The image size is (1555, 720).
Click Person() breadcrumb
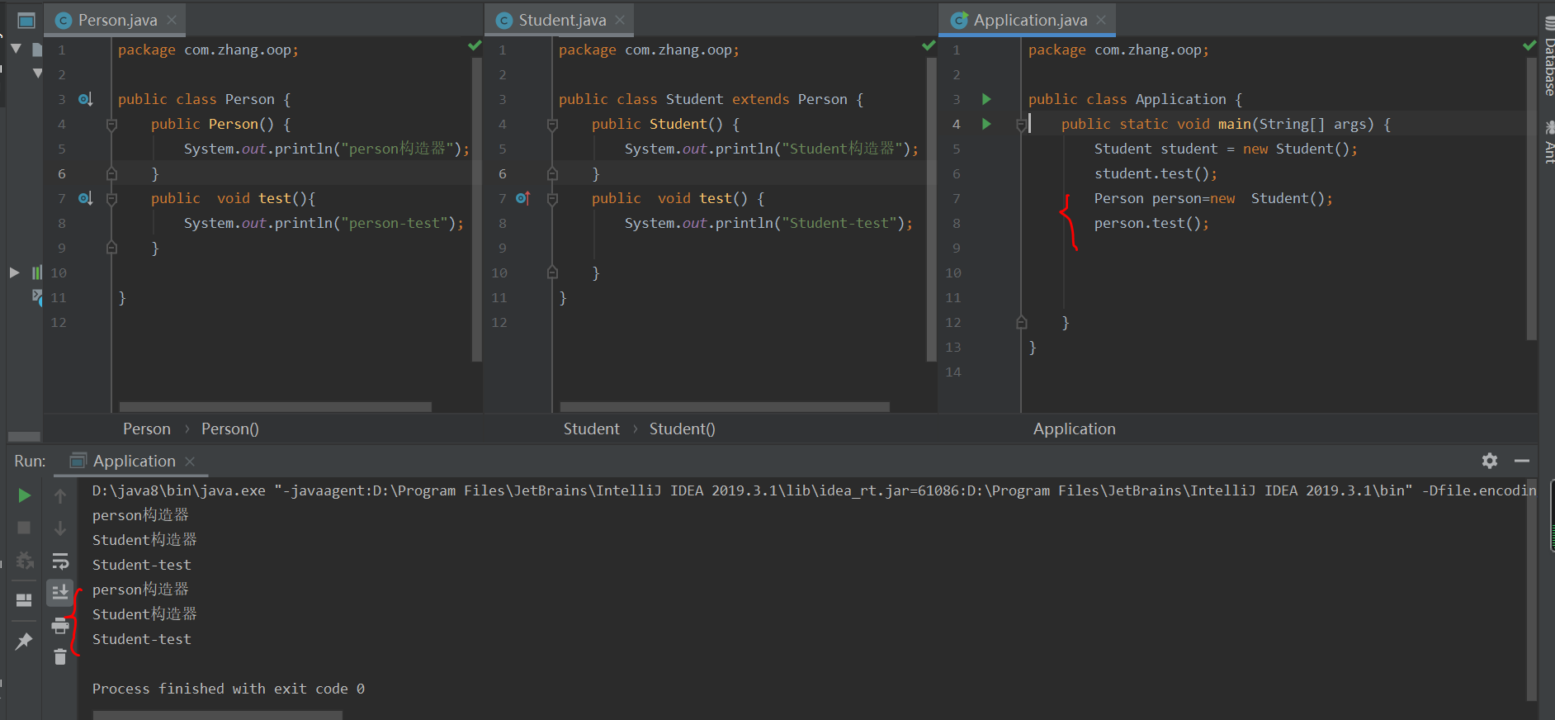[230, 429]
